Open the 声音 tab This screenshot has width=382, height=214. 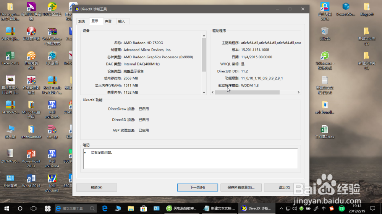108,21
